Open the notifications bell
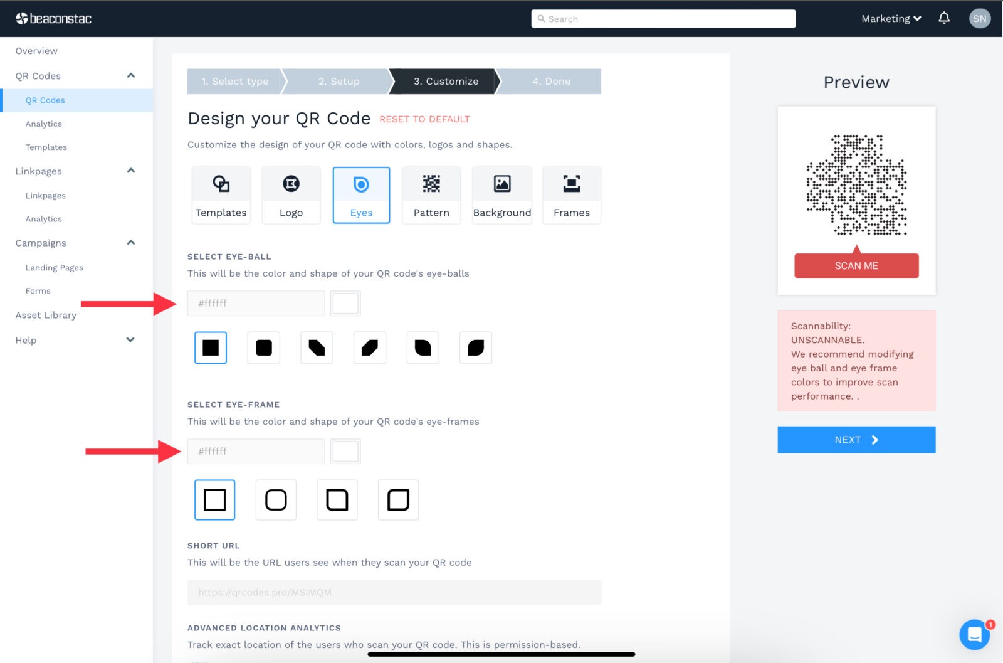 point(944,18)
